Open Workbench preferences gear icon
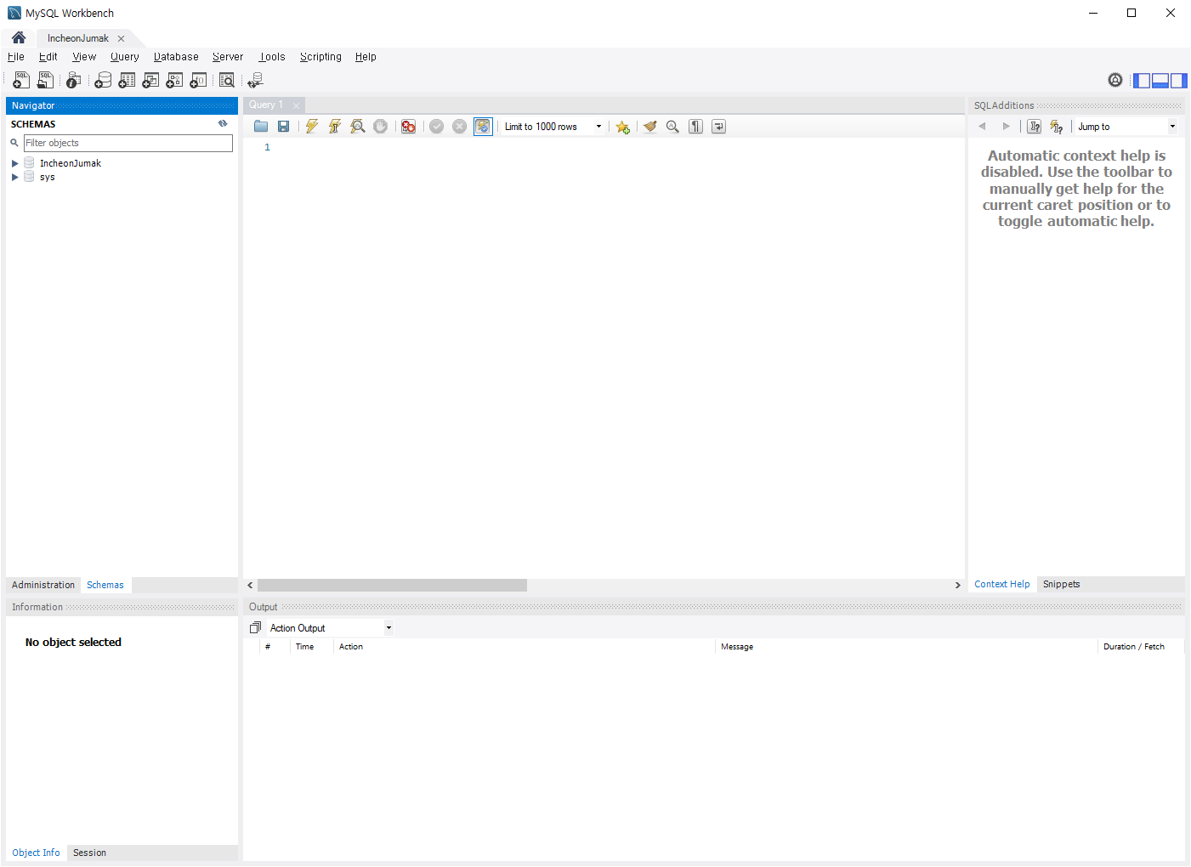The height and width of the screenshot is (867, 1191). (1115, 80)
